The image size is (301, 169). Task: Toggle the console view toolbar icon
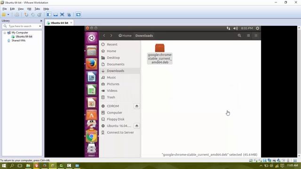[78, 15]
